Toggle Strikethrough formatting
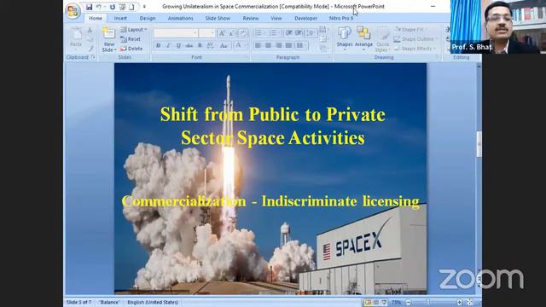This screenshot has width=546, height=307. 189,45
